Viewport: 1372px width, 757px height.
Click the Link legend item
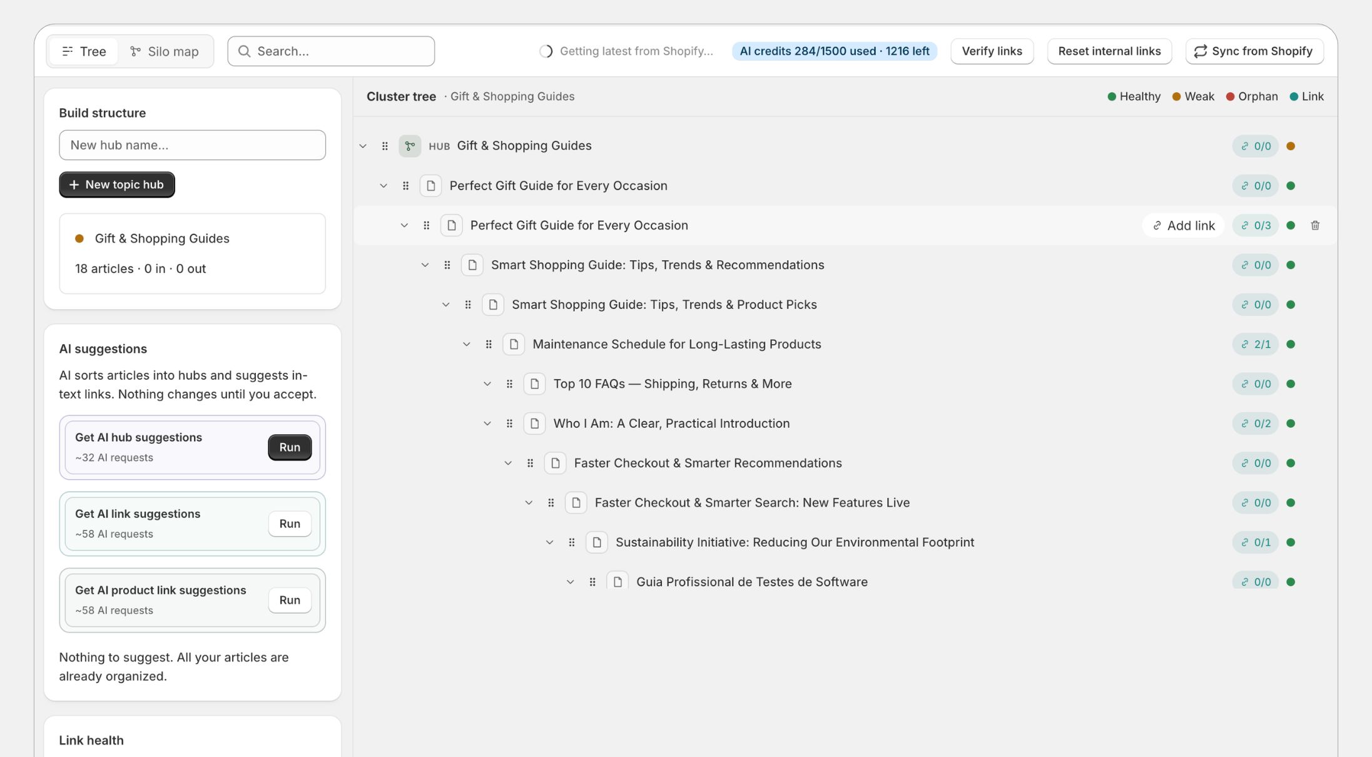pos(1307,96)
